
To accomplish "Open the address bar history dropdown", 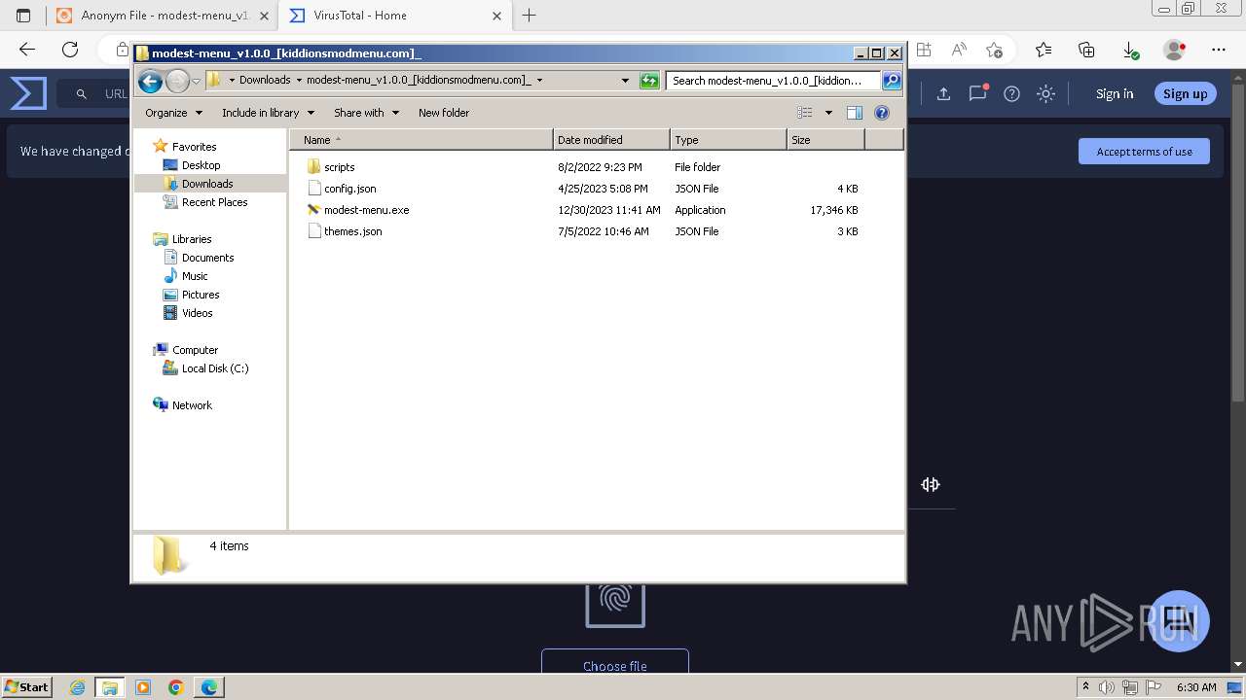I will pyautogui.click(x=625, y=81).
